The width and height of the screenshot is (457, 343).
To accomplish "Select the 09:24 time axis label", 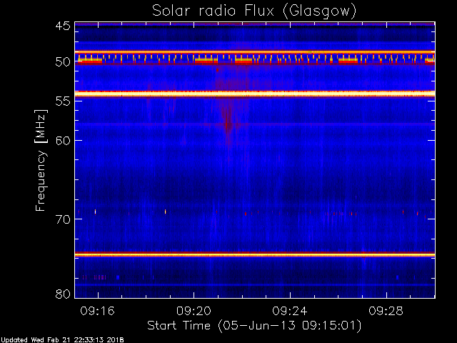I will pyautogui.click(x=290, y=311).
